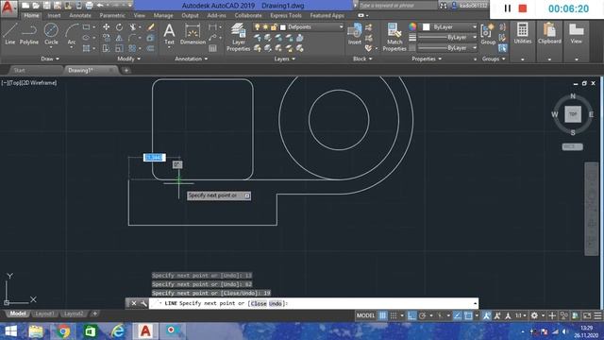
Task: Click the Close option in command line
Action: pyautogui.click(x=259, y=303)
